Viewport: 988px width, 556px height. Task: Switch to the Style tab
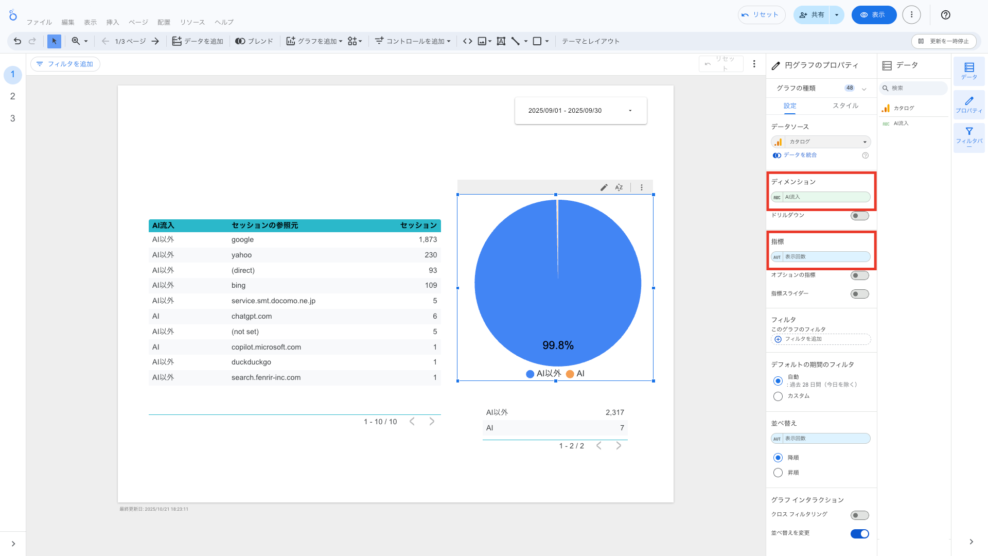(845, 106)
